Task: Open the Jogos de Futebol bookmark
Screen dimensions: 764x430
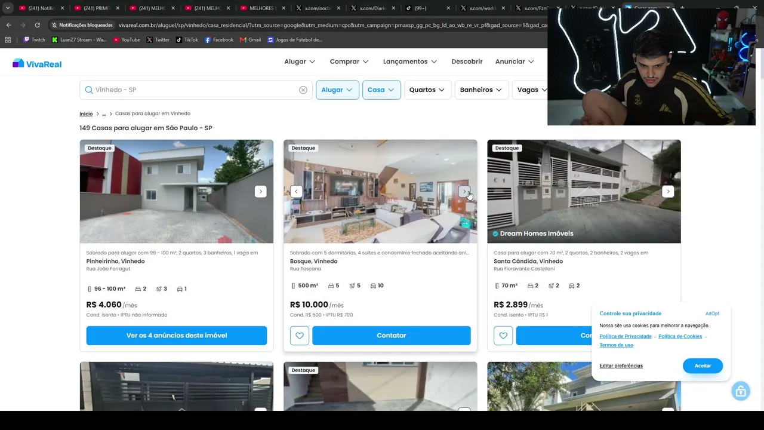Action: pyautogui.click(x=295, y=40)
